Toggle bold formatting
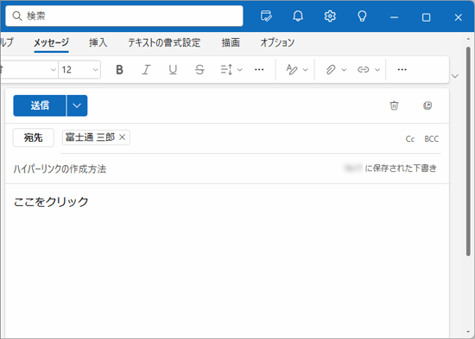Image resolution: width=475 pixels, height=339 pixels. (119, 70)
